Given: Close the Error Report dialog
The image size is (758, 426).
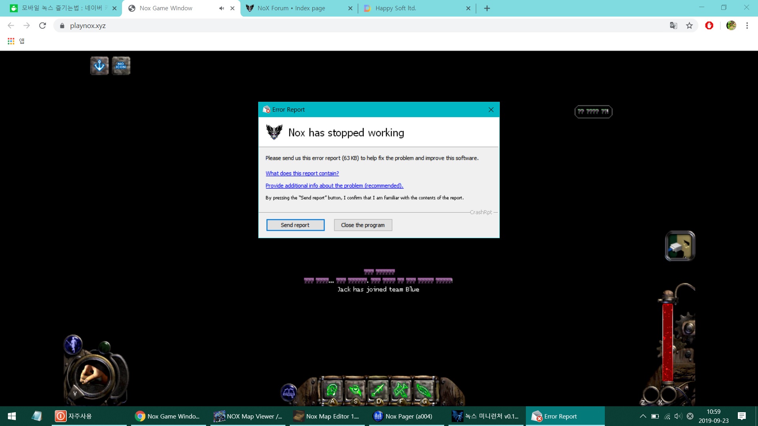Looking at the screenshot, I should [491, 110].
